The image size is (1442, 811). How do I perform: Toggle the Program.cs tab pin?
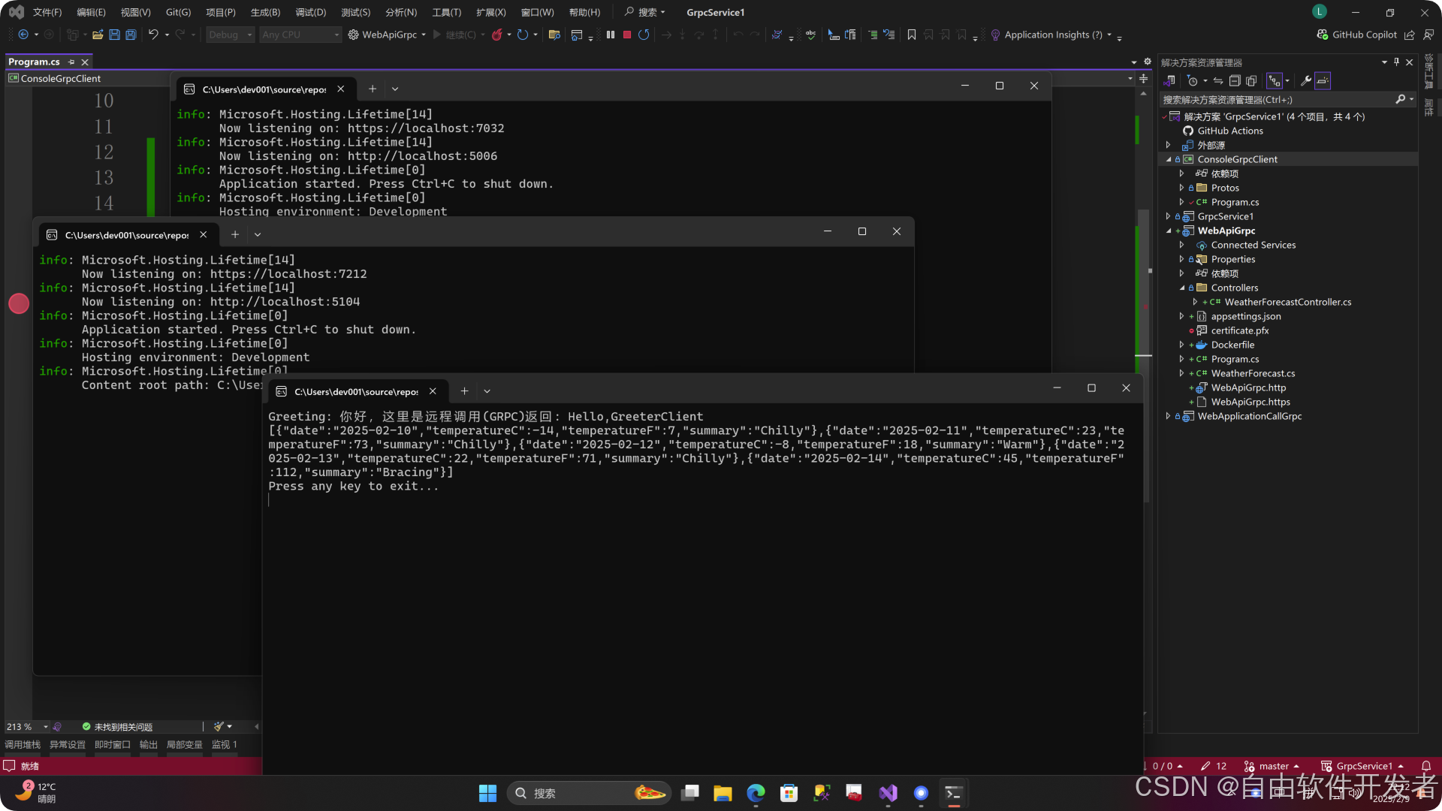click(x=71, y=62)
